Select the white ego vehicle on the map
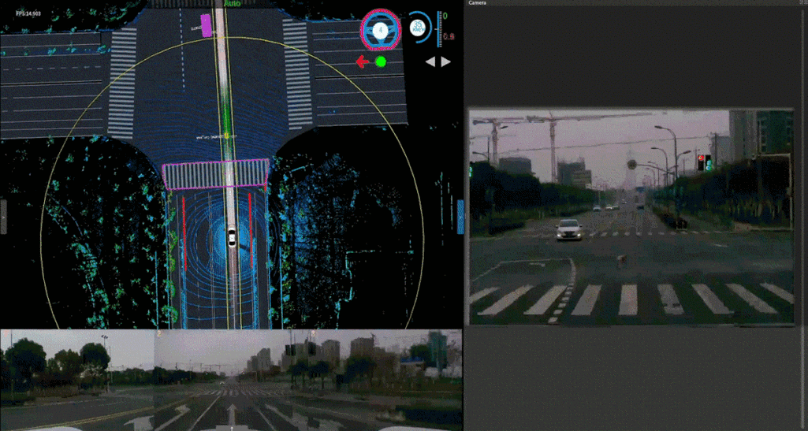This screenshot has height=431, width=808. tap(232, 237)
